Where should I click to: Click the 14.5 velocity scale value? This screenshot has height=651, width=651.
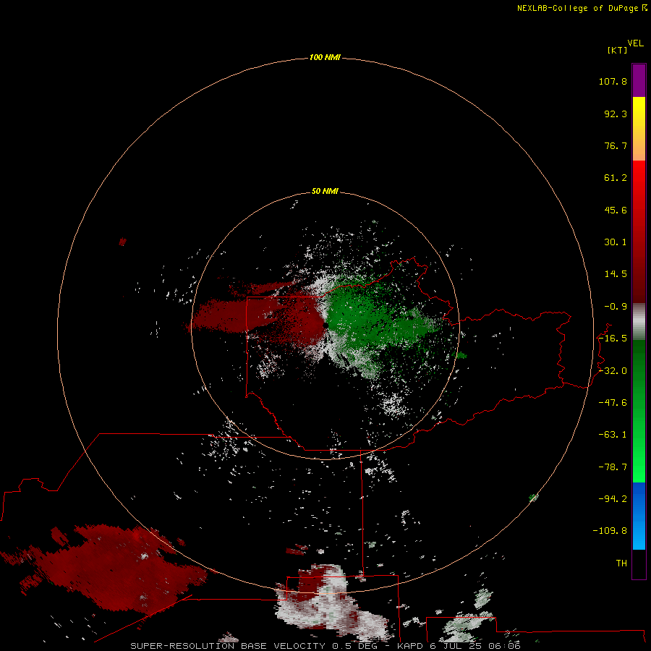click(616, 274)
